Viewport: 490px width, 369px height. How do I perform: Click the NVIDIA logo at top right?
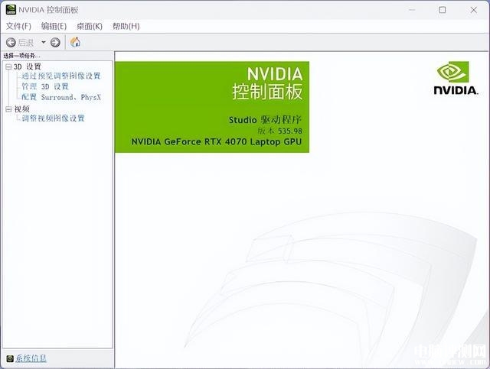click(456, 78)
